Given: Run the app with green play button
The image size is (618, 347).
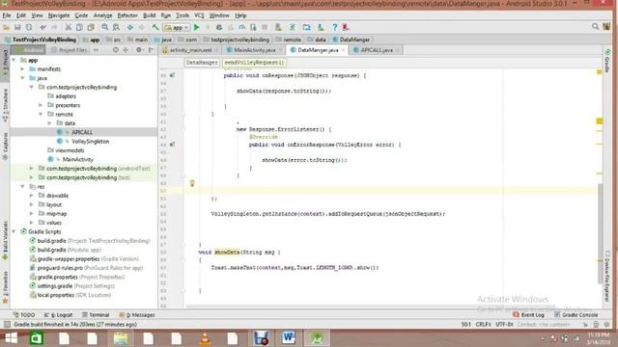Looking at the screenshot, I should point(197,27).
